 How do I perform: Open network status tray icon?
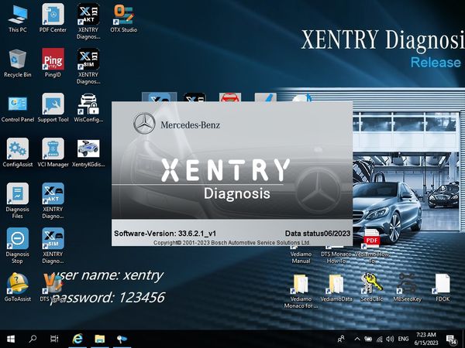[379, 339]
